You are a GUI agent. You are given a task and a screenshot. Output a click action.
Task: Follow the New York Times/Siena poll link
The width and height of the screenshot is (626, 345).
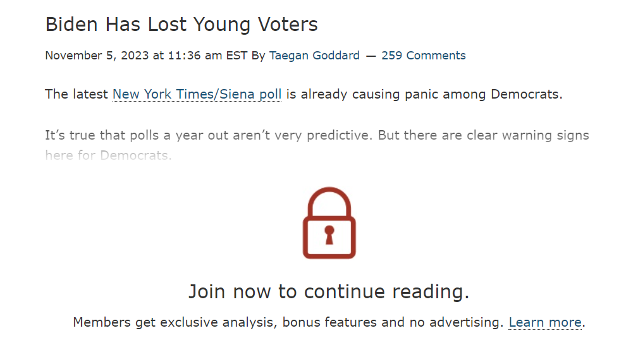(x=197, y=94)
